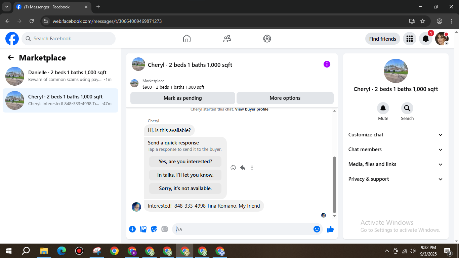Click More options beside Mark as pending
The width and height of the screenshot is (459, 258).
click(285, 98)
